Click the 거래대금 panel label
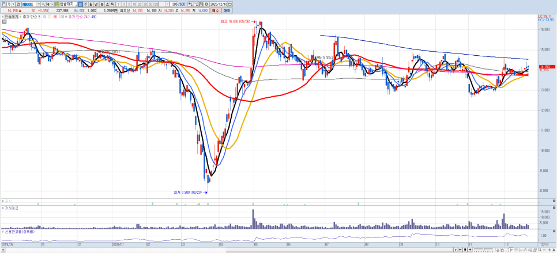This screenshot has width=557, height=253. click(11, 208)
